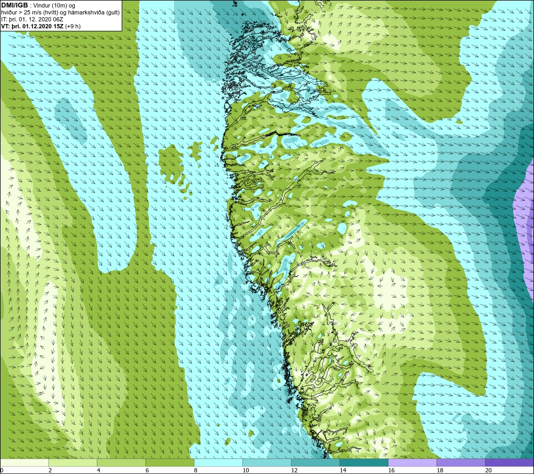The image size is (534, 474).
Task: Click the legend scale label '0'
Action: tap(2, 470)
